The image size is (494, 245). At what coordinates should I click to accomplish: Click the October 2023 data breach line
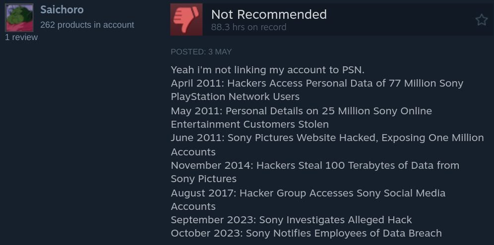click(306, 233)
